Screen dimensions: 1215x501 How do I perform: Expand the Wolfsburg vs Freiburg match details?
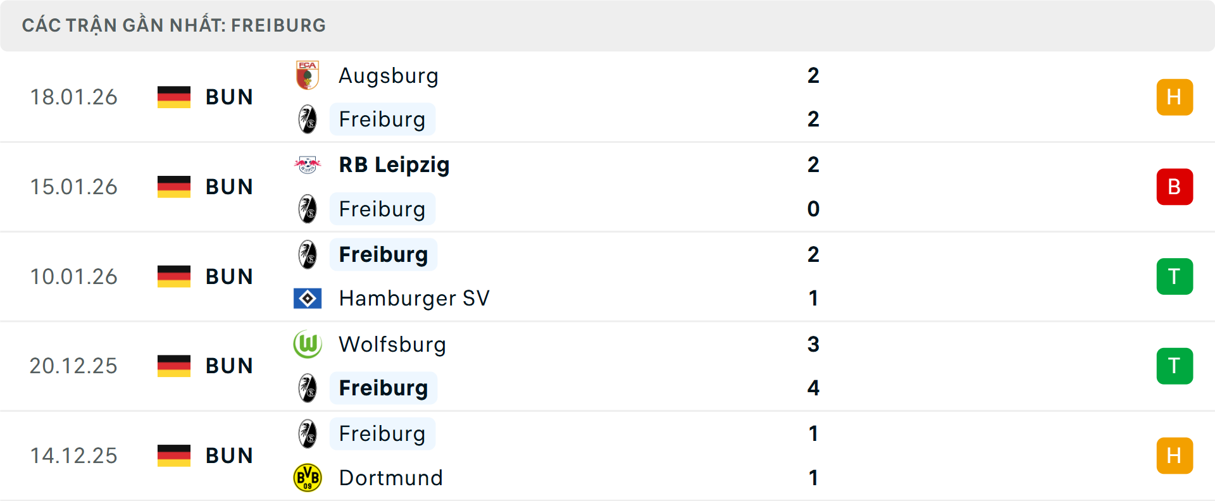pos(607,366)
